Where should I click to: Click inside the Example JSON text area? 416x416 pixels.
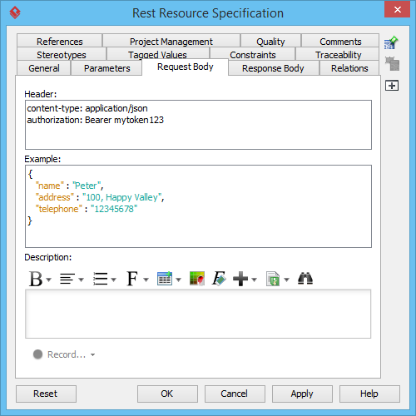click(x=198, y=206)
